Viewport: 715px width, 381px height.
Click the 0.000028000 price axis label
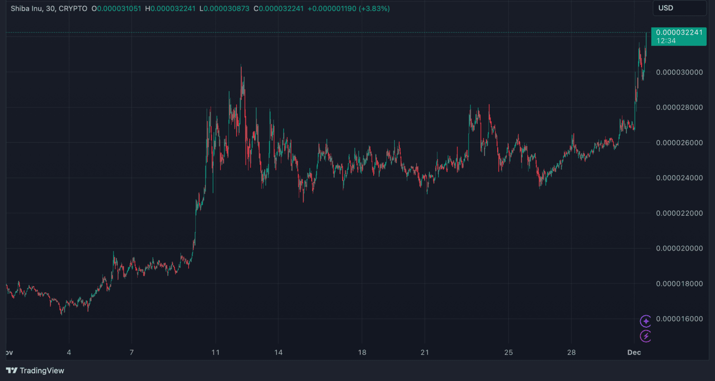click(680, 108)
